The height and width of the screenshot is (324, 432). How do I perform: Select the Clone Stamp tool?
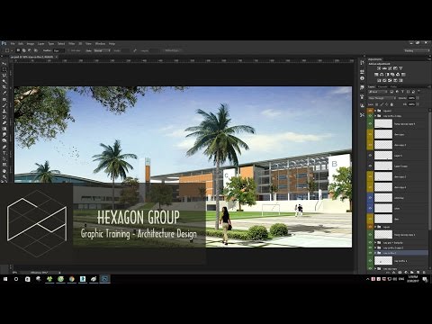point(4,111)
